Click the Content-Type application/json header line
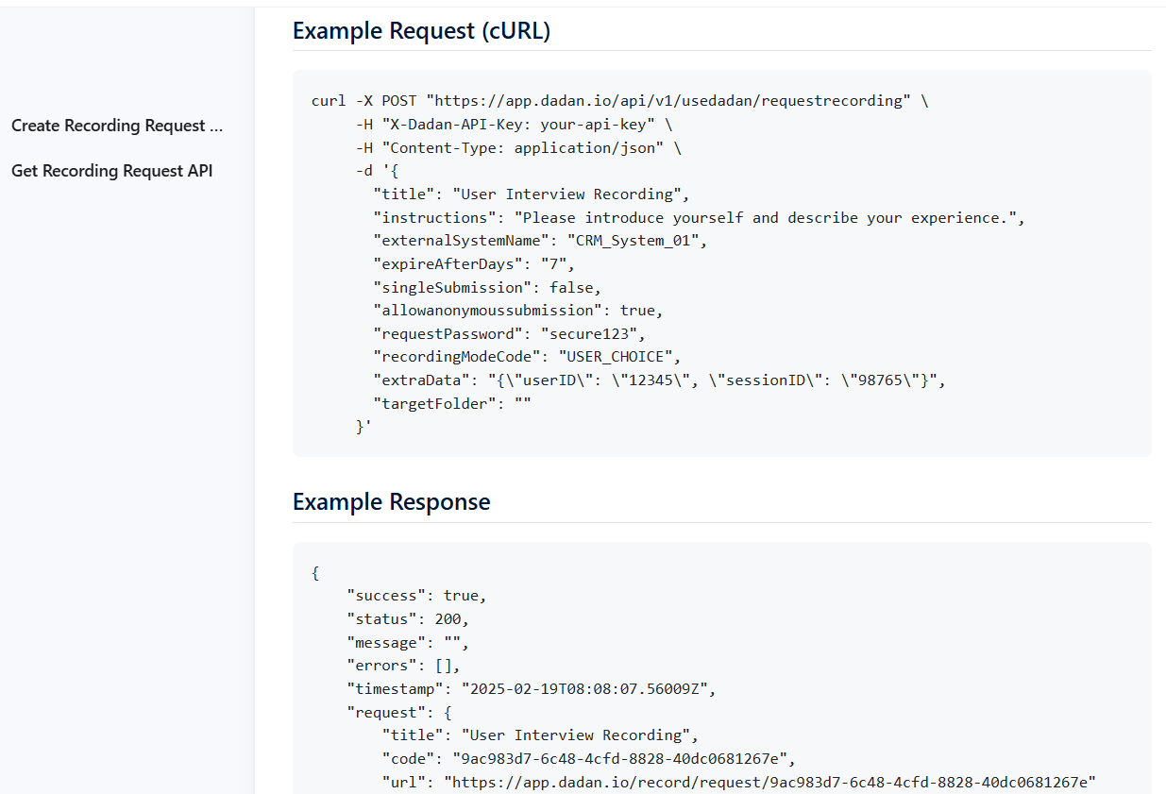 pyautogui.click(x=517, y=148)
